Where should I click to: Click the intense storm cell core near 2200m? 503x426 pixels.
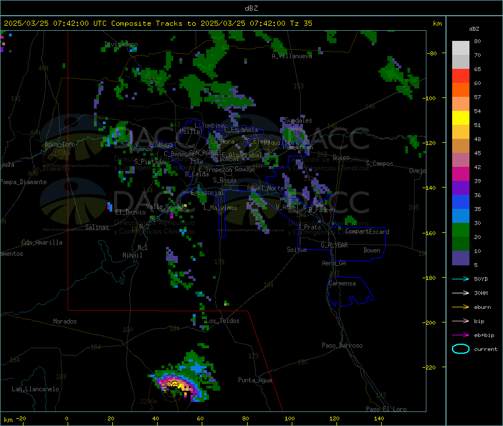point(176,383)
